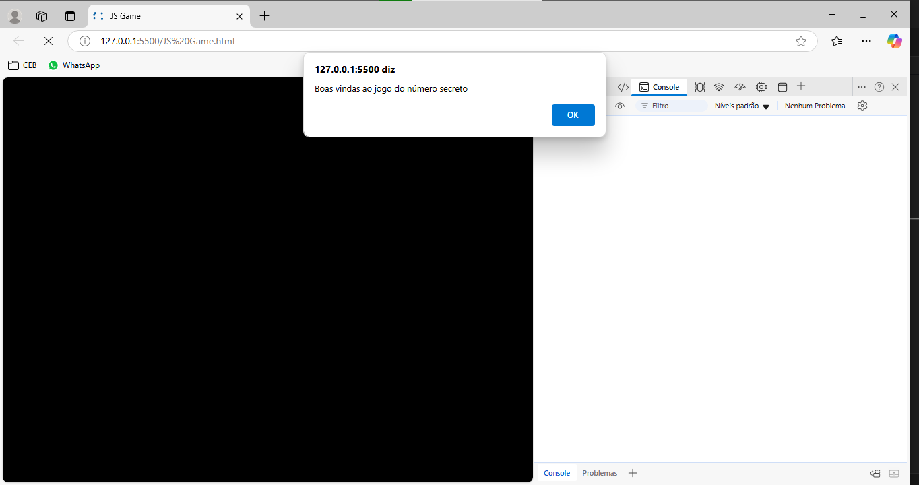Close the DevTools panel

[895, 87]
